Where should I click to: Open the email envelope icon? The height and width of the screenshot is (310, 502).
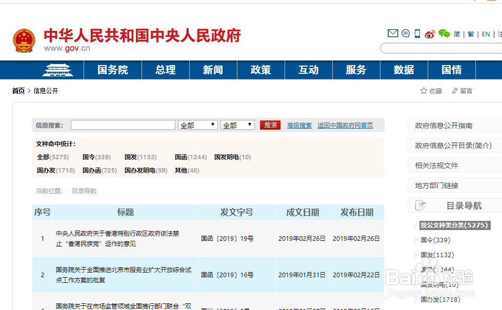click(x=393, y=33)
